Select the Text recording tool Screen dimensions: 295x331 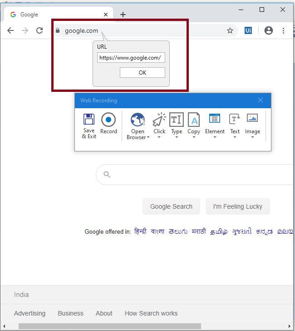point(235,123)
